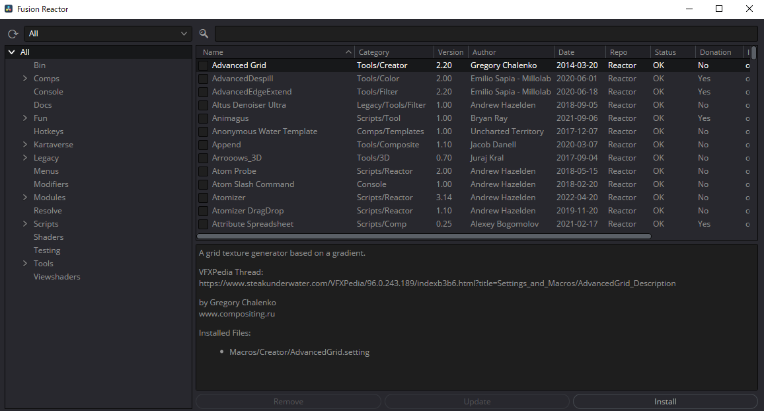
Task: Expand the Legacy category
Action: 25,158
